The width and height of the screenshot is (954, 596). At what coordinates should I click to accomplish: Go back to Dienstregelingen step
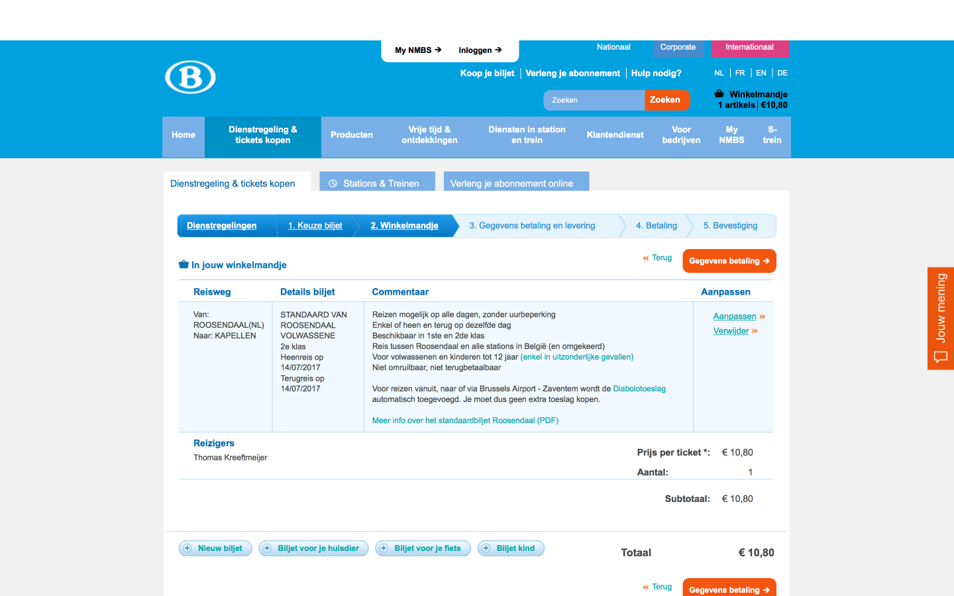click(222, 226)
